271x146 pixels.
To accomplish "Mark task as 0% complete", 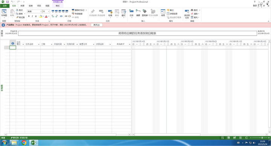I will (53, 11).
